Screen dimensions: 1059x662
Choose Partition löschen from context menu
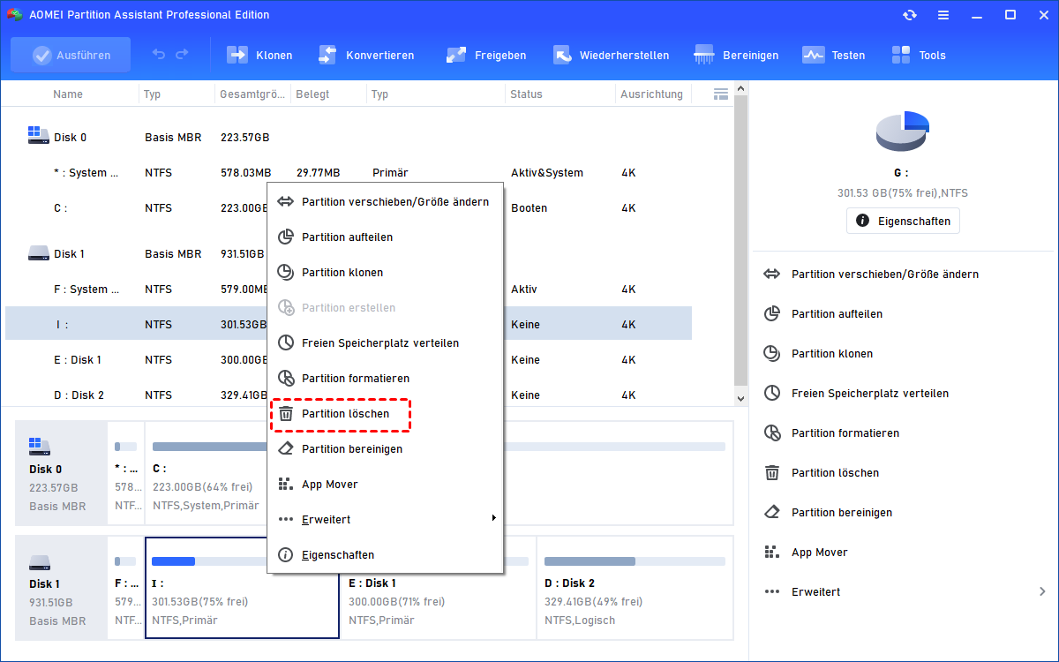click(344, 413)
